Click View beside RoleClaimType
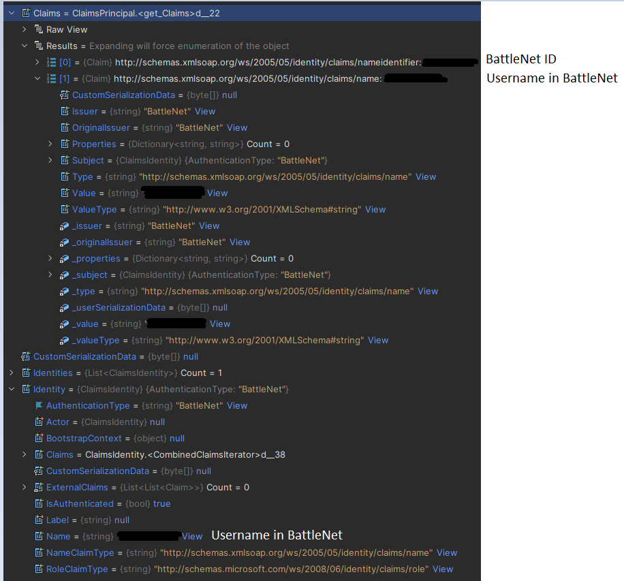Screen dimensions: 624x581 point(443,569)
